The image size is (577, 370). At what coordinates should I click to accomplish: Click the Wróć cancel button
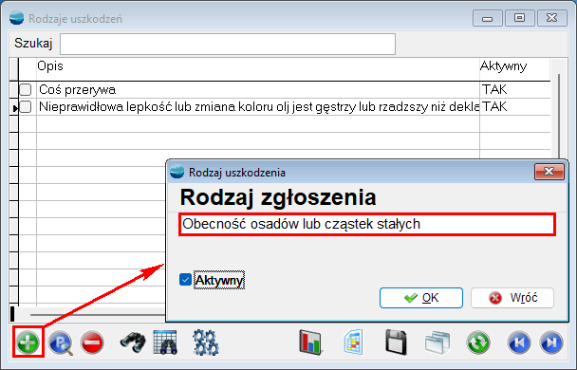point(512,298)
